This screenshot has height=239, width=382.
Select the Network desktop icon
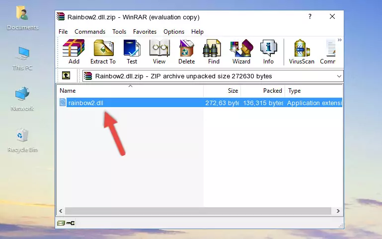(x=22, y=99)
